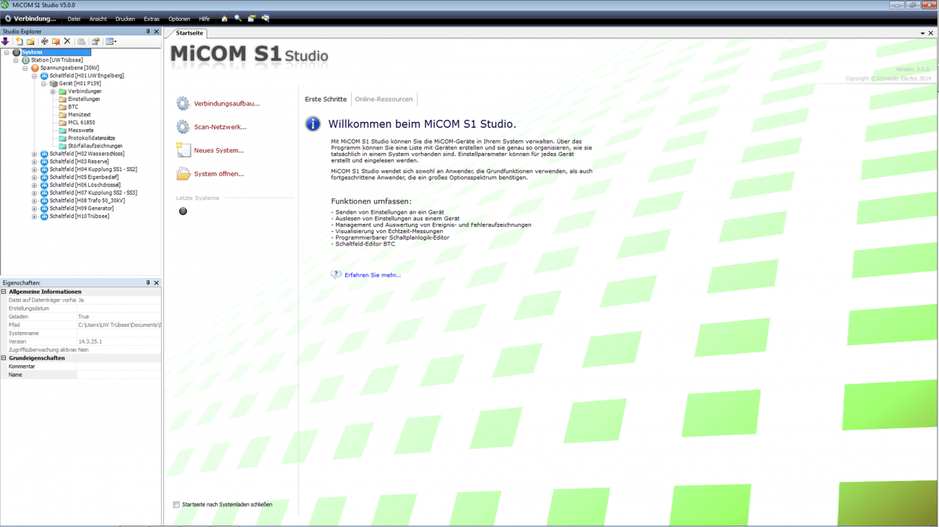The height and width of the screenshot is (527, 939).
Task: Click the gear icon beside Scan-Netzwerk
Action: [x=183, y=127]
